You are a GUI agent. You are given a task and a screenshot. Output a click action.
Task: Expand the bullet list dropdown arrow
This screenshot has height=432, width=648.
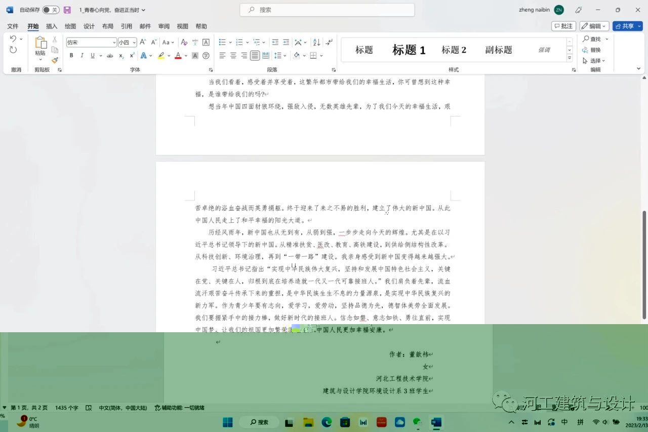[230, 43]
